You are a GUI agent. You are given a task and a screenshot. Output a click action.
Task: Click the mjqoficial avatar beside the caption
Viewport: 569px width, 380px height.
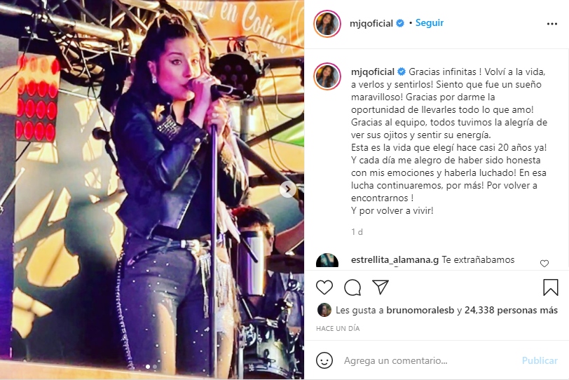327,76
